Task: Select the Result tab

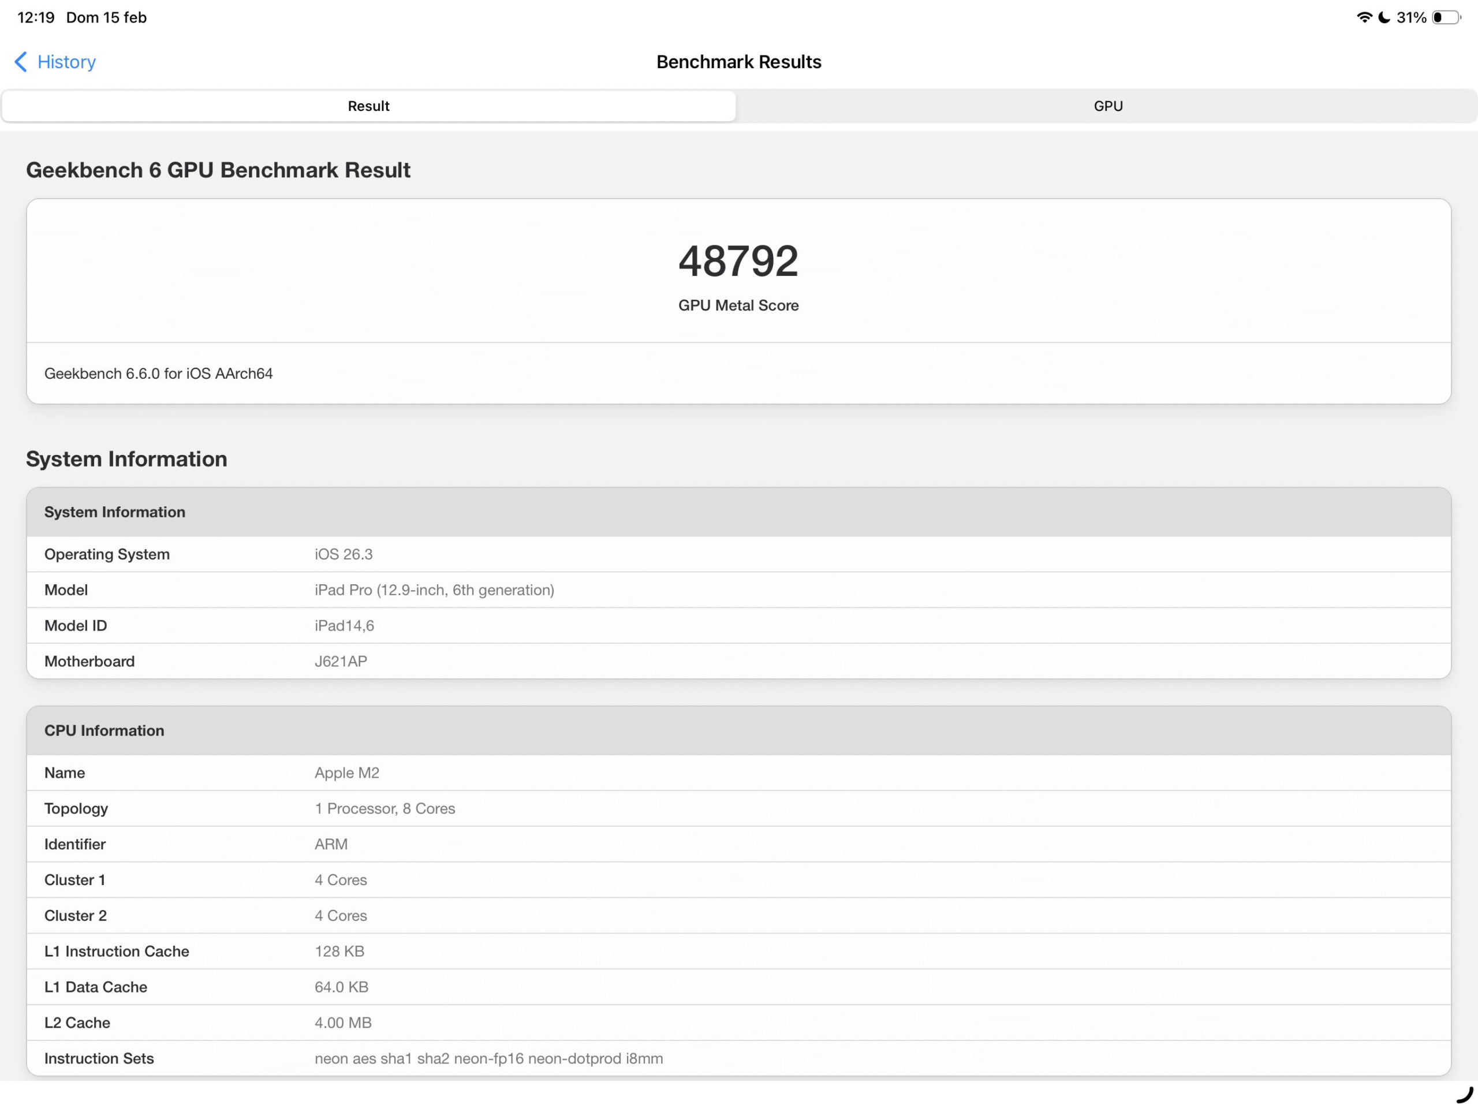Action: (x=368, y=106)
